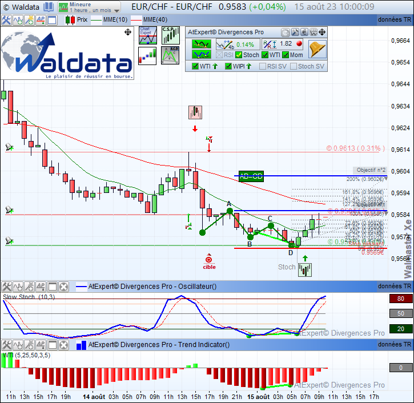Open the Chart Expert module

[x=148, y=35]
